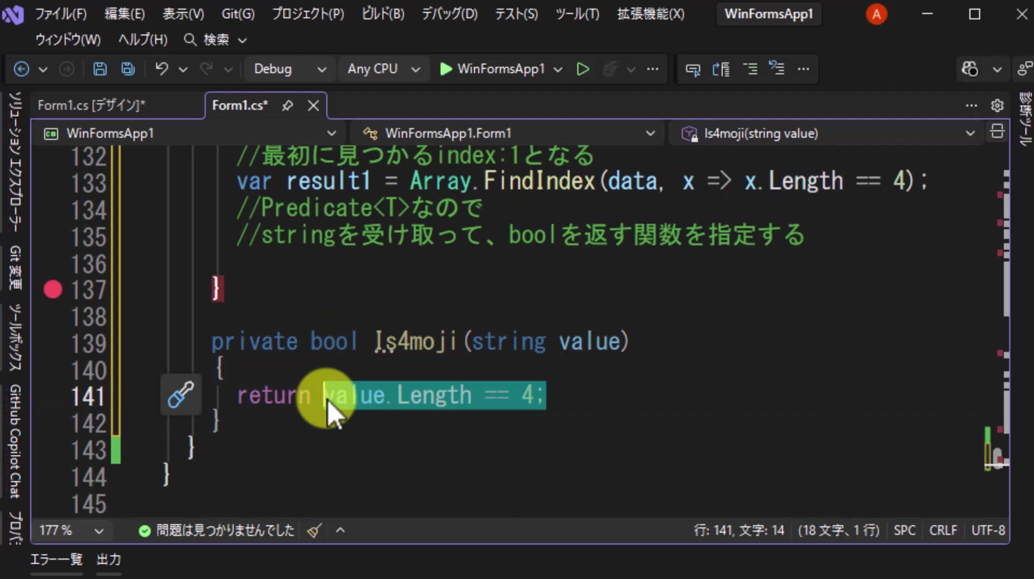Open the エラー一覧 panel tab
This screenshot has height=579, width=1034.
[56, 560]
